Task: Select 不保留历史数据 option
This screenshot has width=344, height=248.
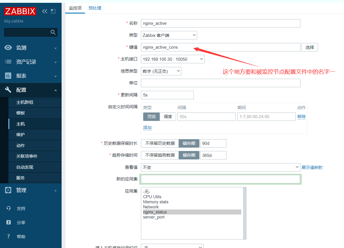Action: pos(160,143)
